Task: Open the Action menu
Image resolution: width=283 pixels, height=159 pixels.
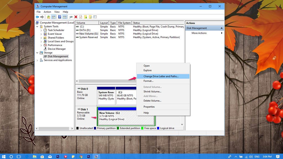Action: [47, 12]
